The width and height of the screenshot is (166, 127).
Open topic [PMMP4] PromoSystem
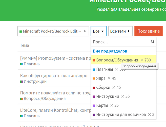tap(55, 58)
